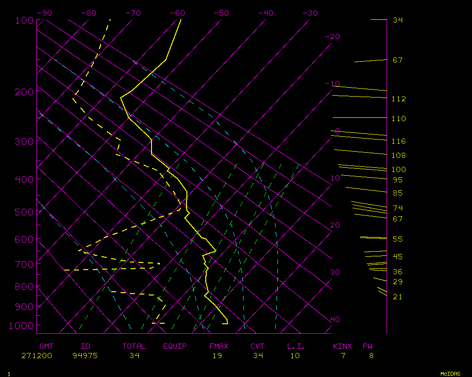Click the frame number 1 at bottom left
Screen dimensions: 472x377
[x=9, y=374]
